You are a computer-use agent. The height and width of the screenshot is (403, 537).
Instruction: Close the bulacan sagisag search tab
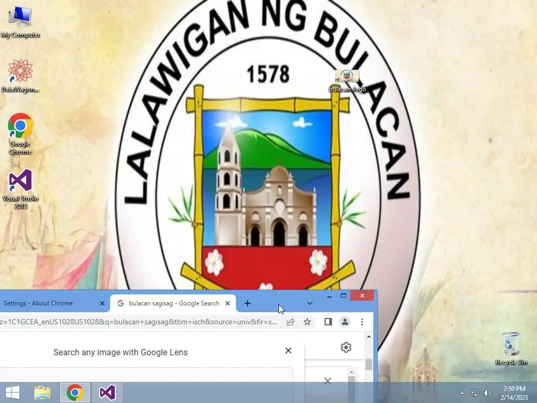pyautogui.click(x=228, y=303)
